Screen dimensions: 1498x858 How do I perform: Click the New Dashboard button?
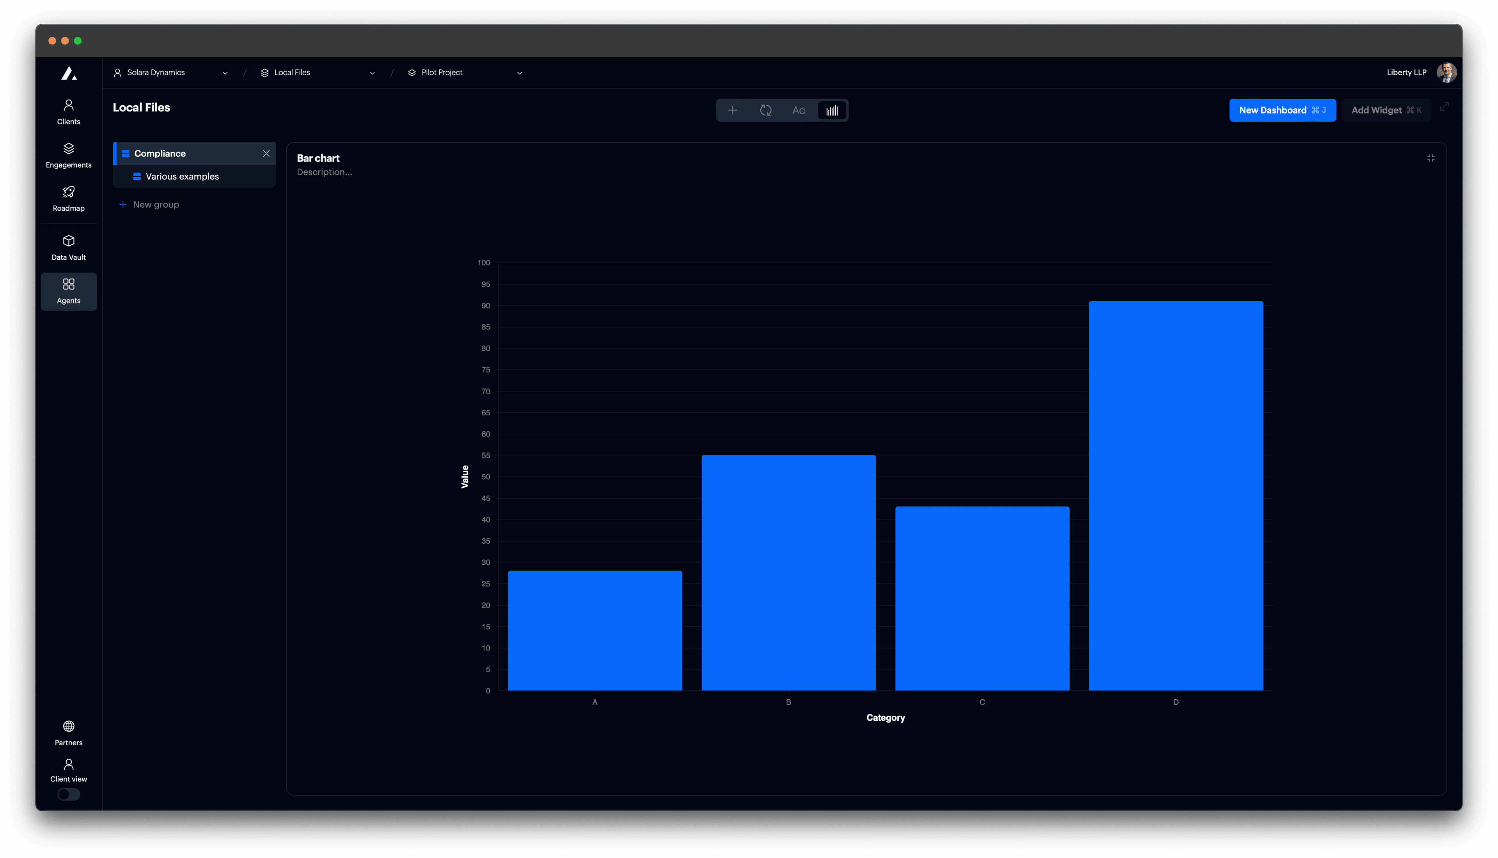click(x=1282, y=110)
